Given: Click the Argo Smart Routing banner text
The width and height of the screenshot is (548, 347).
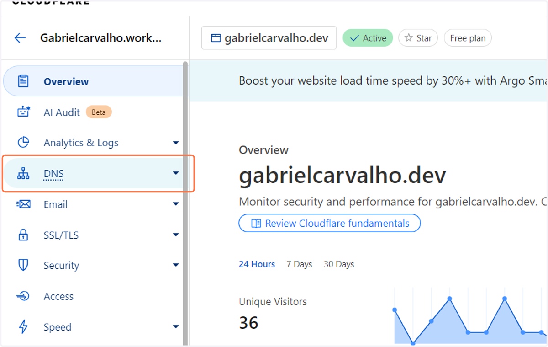Looking at the screenshot, I should 393,81.
